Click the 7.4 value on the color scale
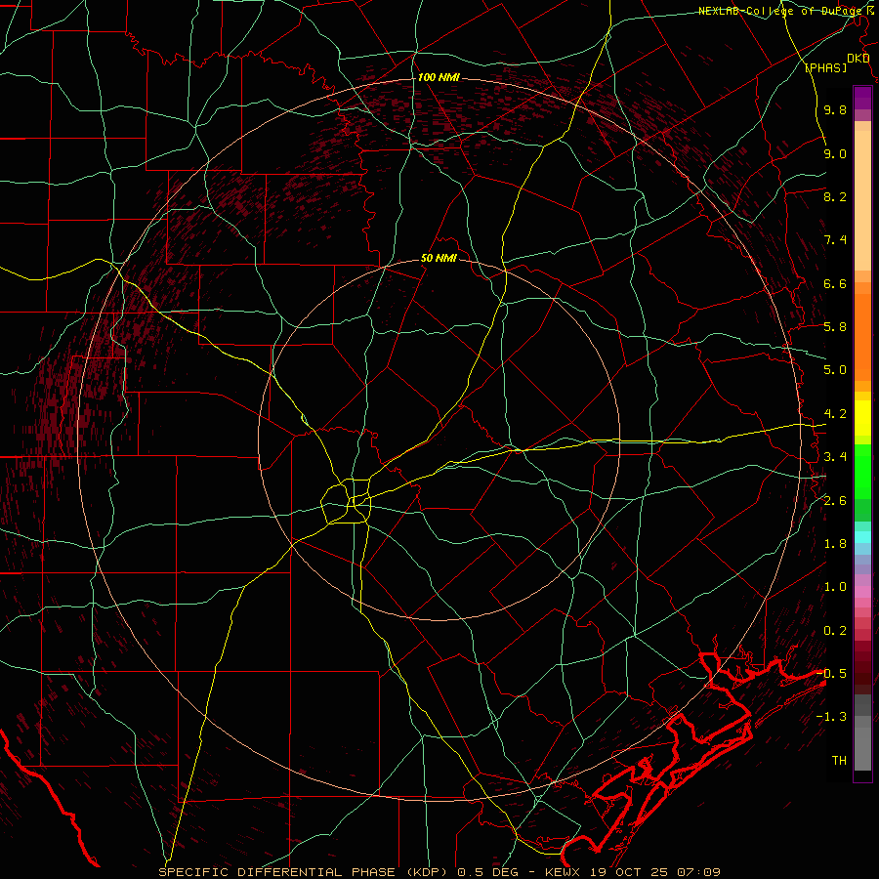The height and width of the screenshot is (879, 879). (x=835, y=240)
